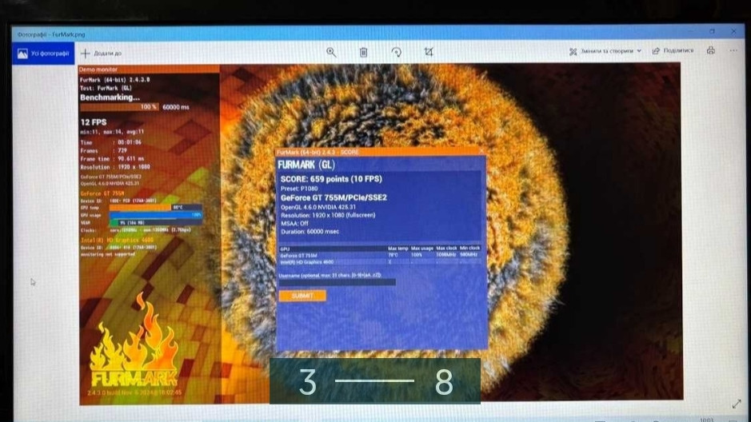Click the "min:11, max:14, avg:11" line

pyautogui.click(x=112, y=132)
